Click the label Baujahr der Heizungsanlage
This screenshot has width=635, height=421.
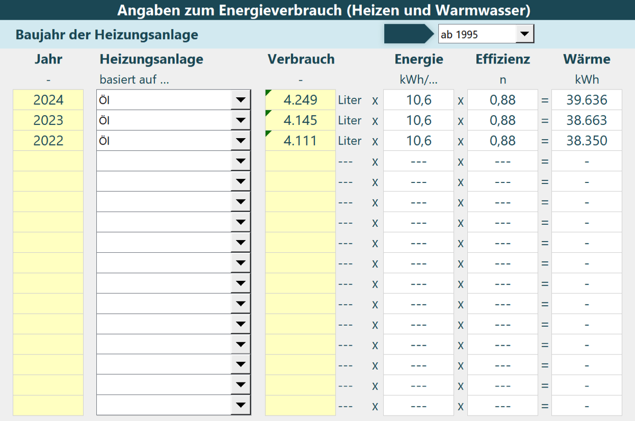[x=107, y=35]
